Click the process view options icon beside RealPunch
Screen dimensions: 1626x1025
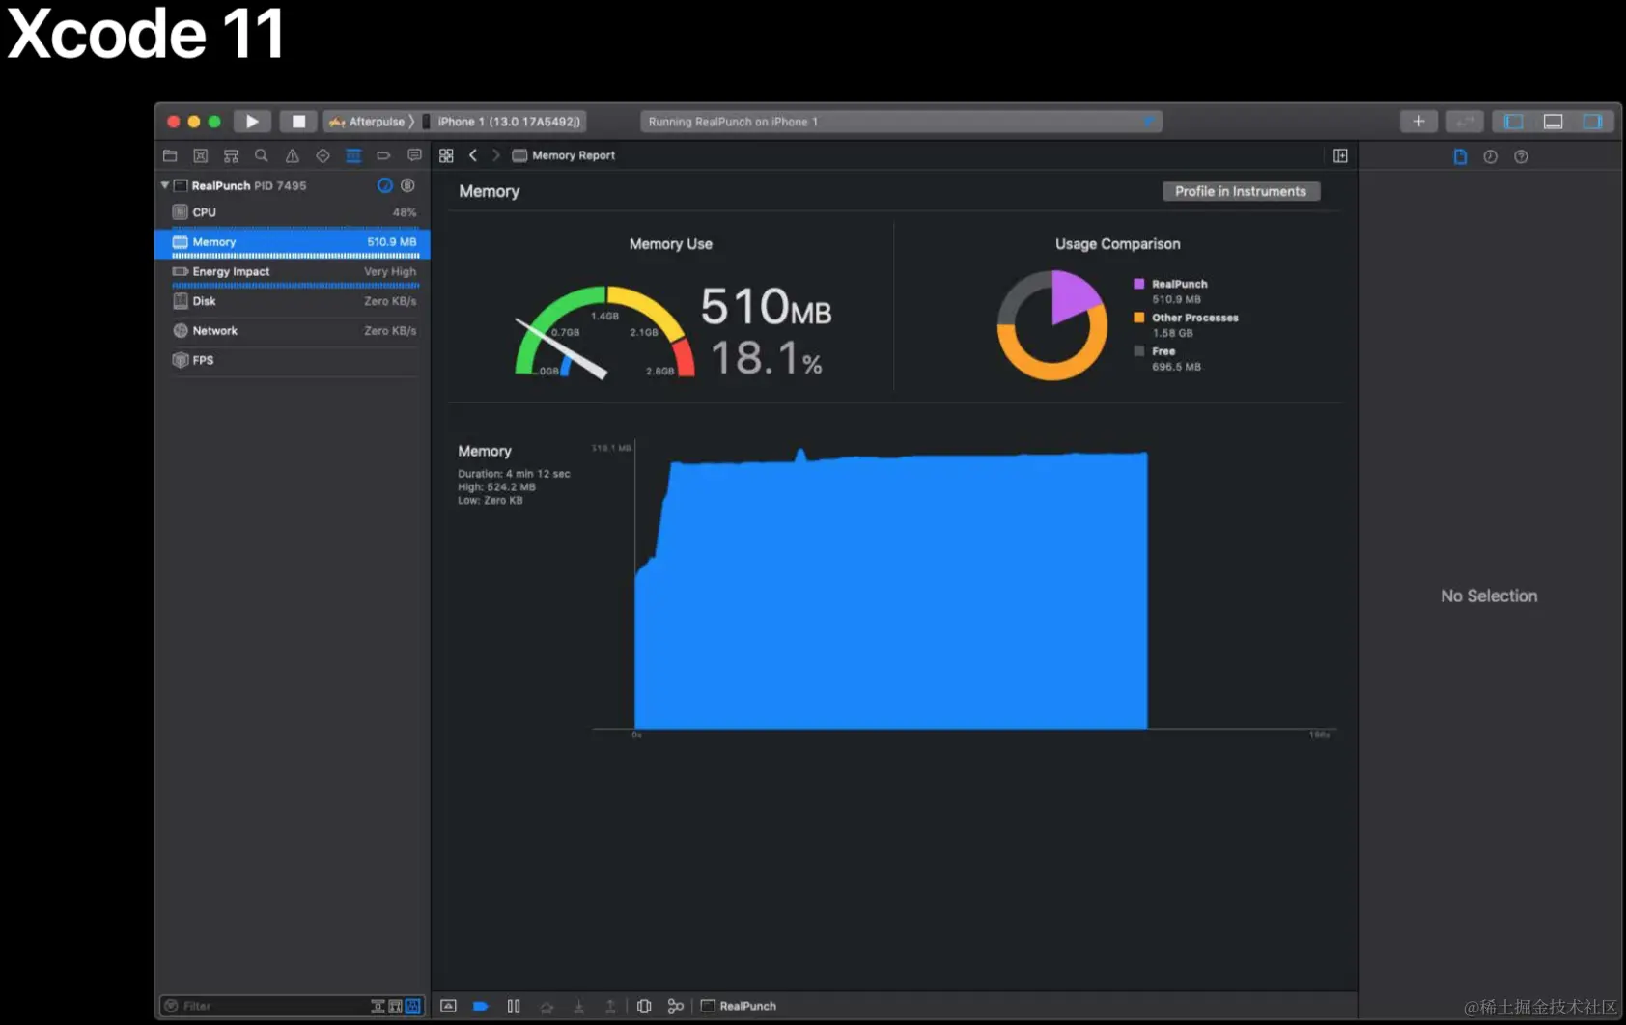coord(407,185)
